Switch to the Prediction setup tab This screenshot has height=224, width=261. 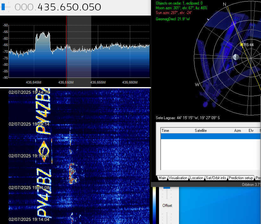241,178
